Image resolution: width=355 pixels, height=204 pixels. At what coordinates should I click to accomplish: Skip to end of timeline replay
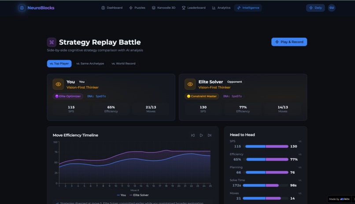[209, 135]
